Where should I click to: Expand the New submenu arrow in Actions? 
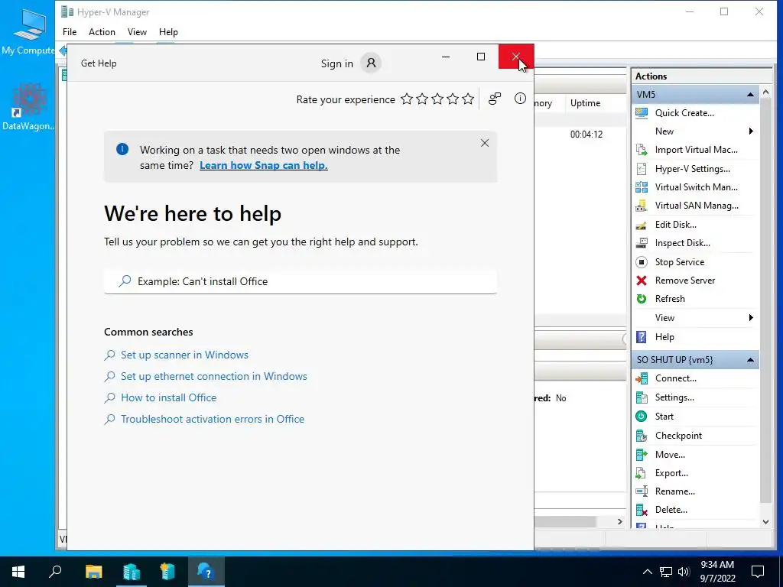pyautogui.click(x=751, y=131)
